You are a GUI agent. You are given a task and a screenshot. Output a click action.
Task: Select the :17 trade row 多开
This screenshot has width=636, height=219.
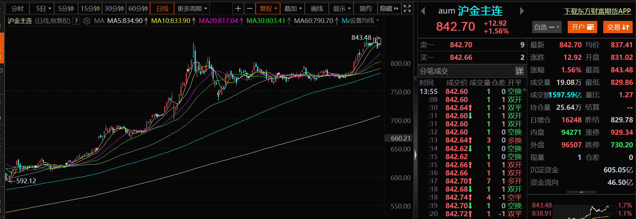point(471,181)
